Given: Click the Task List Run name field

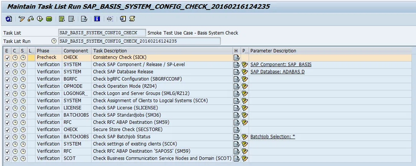Looking at the screenshot, I should [139, 41].
